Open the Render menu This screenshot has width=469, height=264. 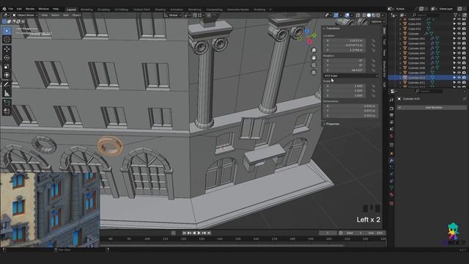click(30, 9)
